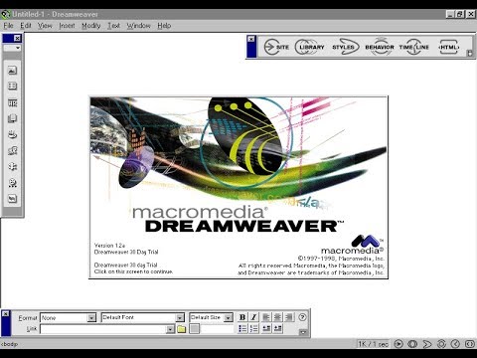
Task: Click the splash screen to continue
Action: pos(238,187)
